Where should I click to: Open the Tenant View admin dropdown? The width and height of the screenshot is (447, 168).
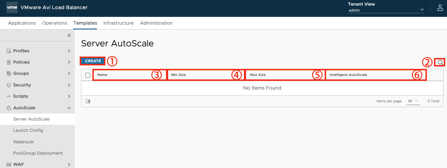tap(386, 10)
